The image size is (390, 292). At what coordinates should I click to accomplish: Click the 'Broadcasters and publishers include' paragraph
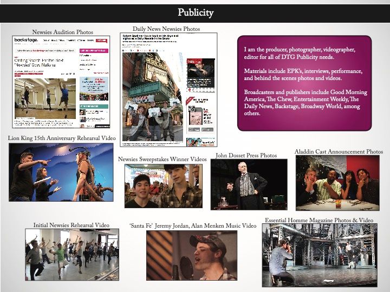[x=305, y=103]
